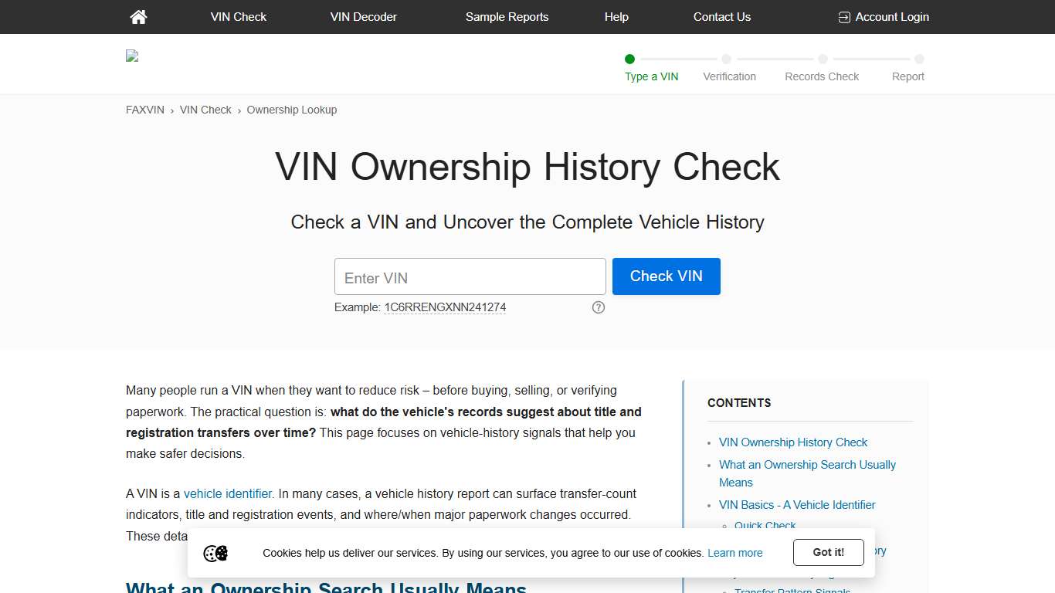Click the Report step circle
This screenshot has height=593, width=1055.
pyautogui.click(x=919, y=59)
